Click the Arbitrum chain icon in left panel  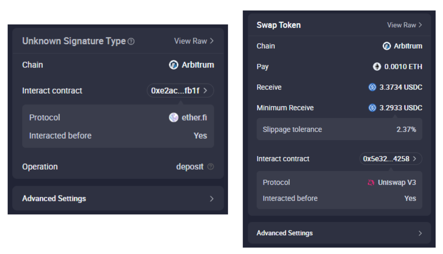tap(173, 65)
